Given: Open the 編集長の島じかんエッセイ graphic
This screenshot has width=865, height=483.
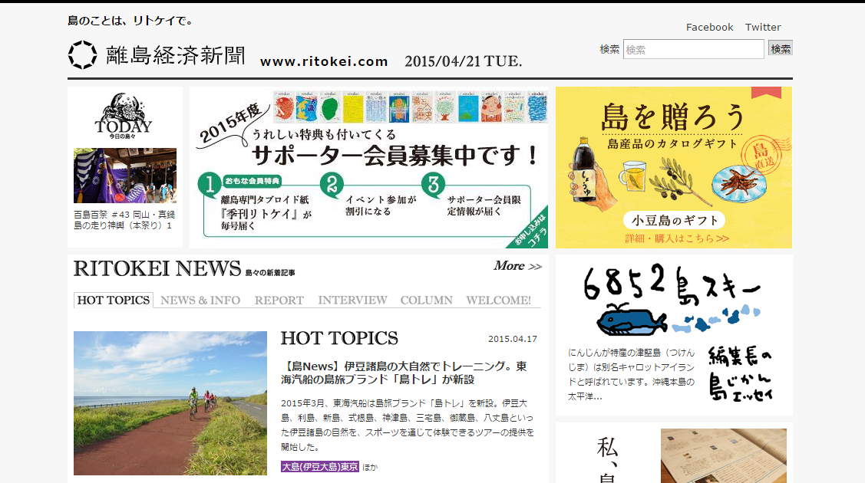Looking at the screenshot, I should (x=741, y=374).
